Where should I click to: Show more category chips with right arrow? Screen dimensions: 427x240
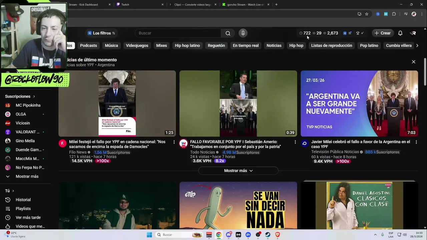pyautogui.click(x=417, y=45)
